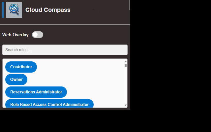The width and height of the screenshot is (211, 132).
Task: Click the divider line beneath the header
Action: coord(65,24)
